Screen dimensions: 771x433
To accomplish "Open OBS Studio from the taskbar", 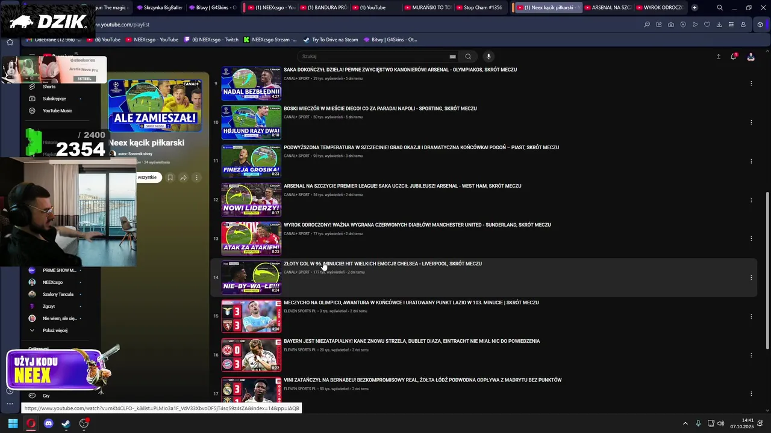I will pyautogui.click(x=84, y=423).
